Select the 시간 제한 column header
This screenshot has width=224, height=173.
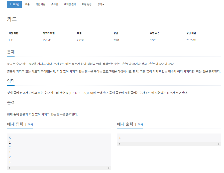click(x=13, y=33)
